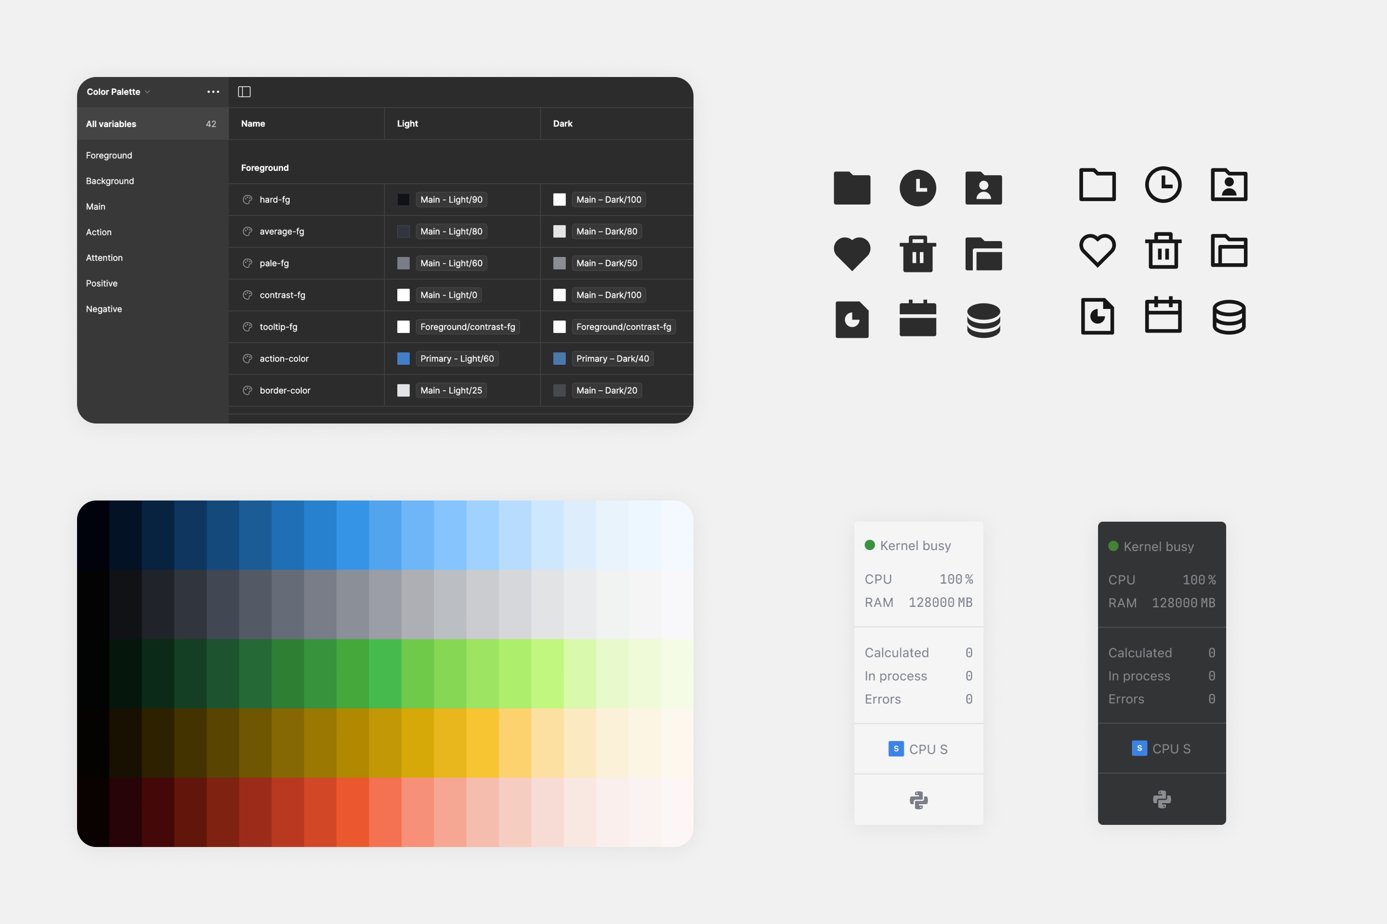Click the blue swatch next to action-color
1387x924 pixels.
click(x=404, y=358)
